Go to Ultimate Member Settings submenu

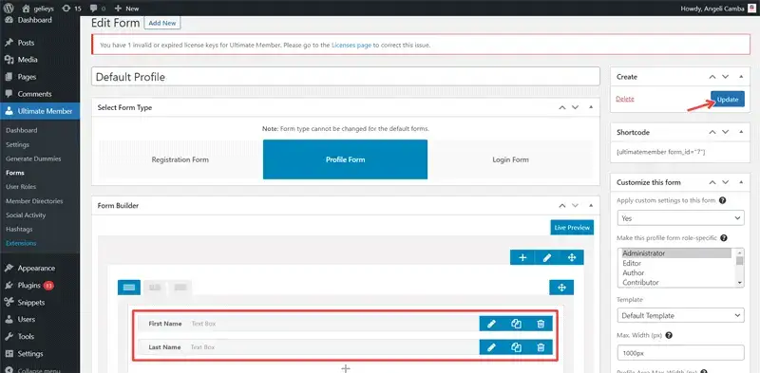click(17, 144)
